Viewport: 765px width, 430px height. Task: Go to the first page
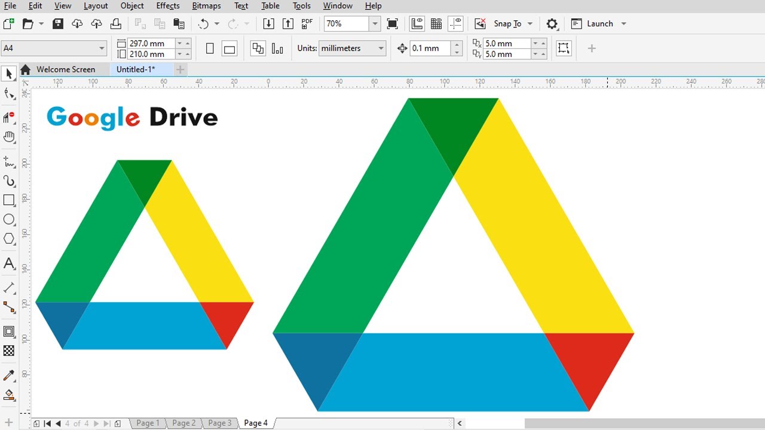pos(47,423)
